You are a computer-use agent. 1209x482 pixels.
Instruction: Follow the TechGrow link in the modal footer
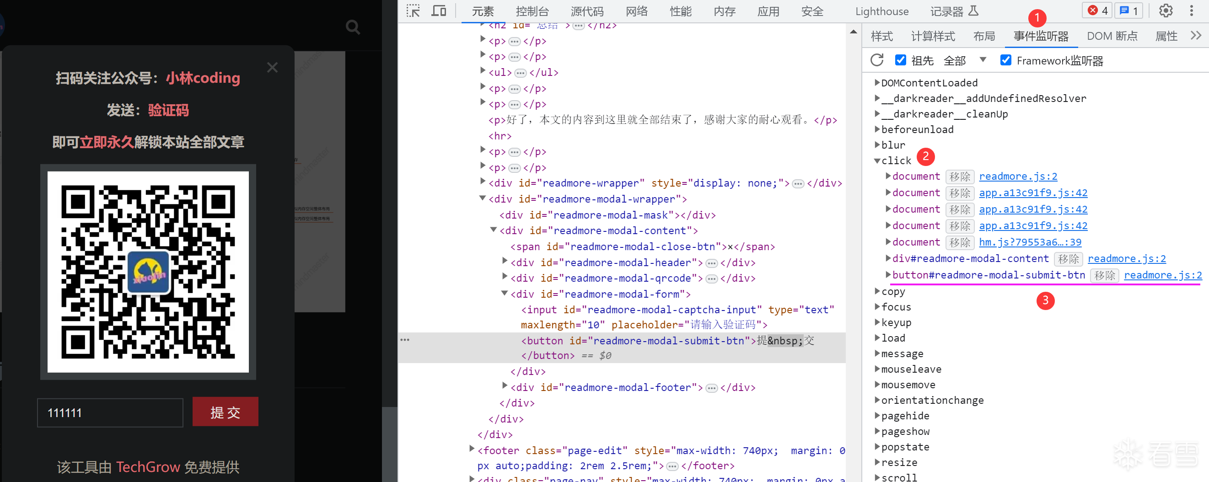[148, 467]
